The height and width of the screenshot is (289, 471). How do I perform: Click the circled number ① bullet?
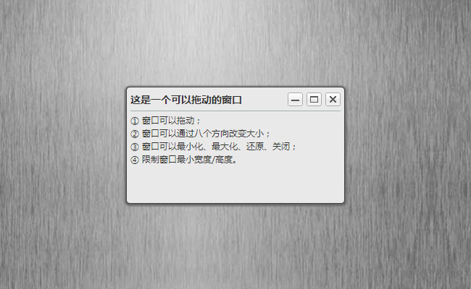pos(135,121)
